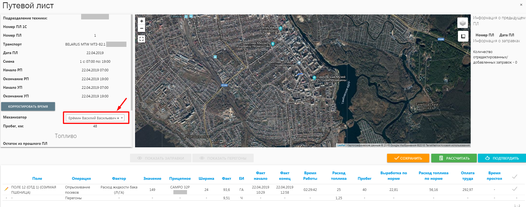526x207 pixels.
Task: Click the Топливо section heading
Action: (x=66, y=136)
